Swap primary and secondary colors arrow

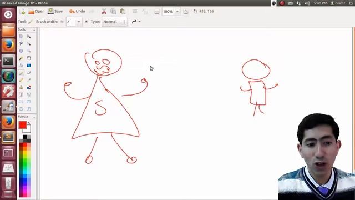[x=29, y=123]
